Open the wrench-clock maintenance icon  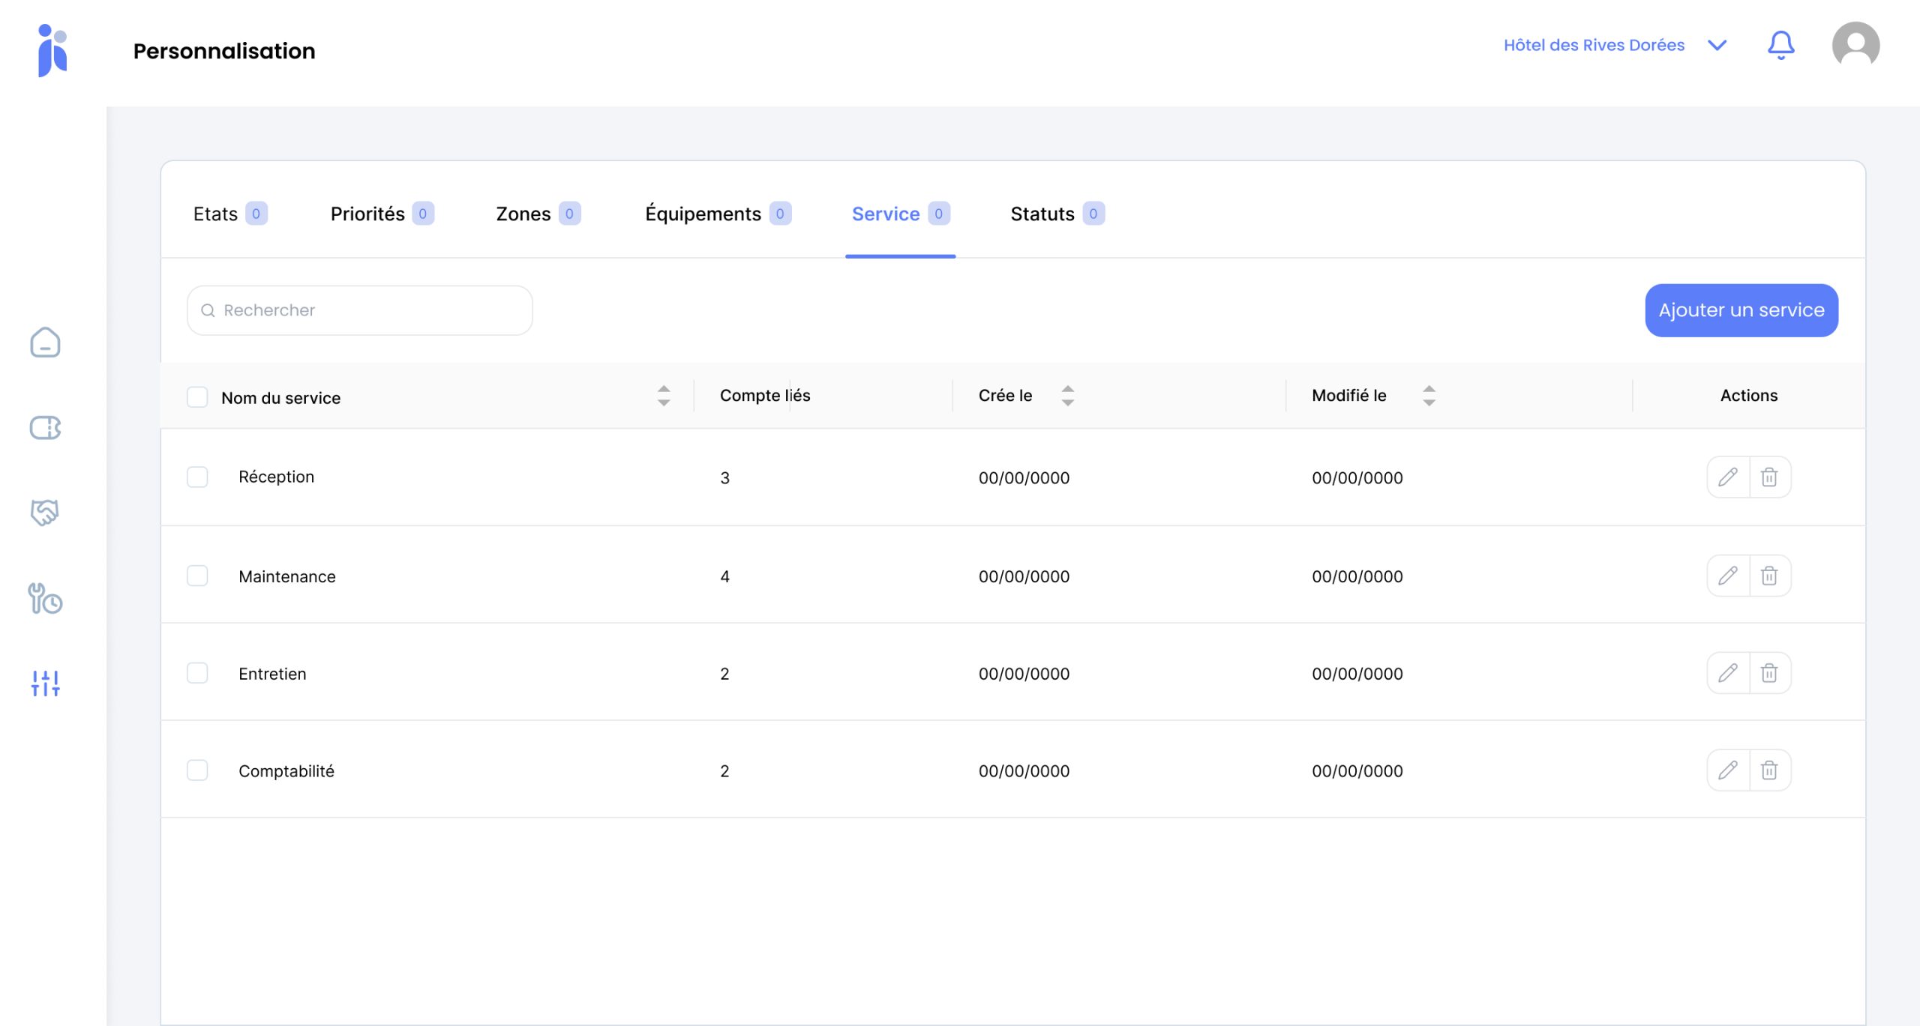pyautogui.click(x=45, y=598)
